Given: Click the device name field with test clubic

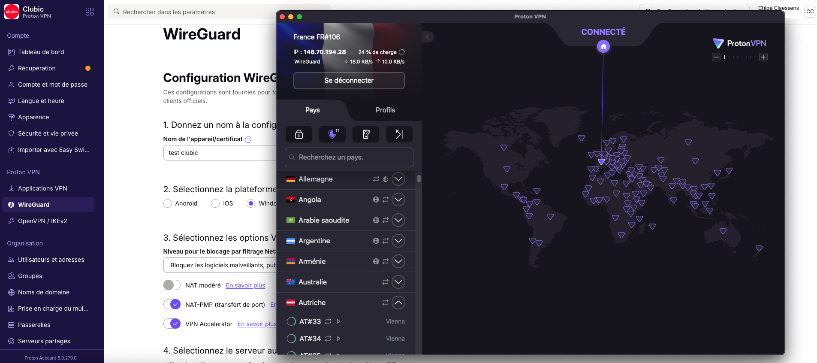Looking at the screenshot, I should (x=220, y=153).
